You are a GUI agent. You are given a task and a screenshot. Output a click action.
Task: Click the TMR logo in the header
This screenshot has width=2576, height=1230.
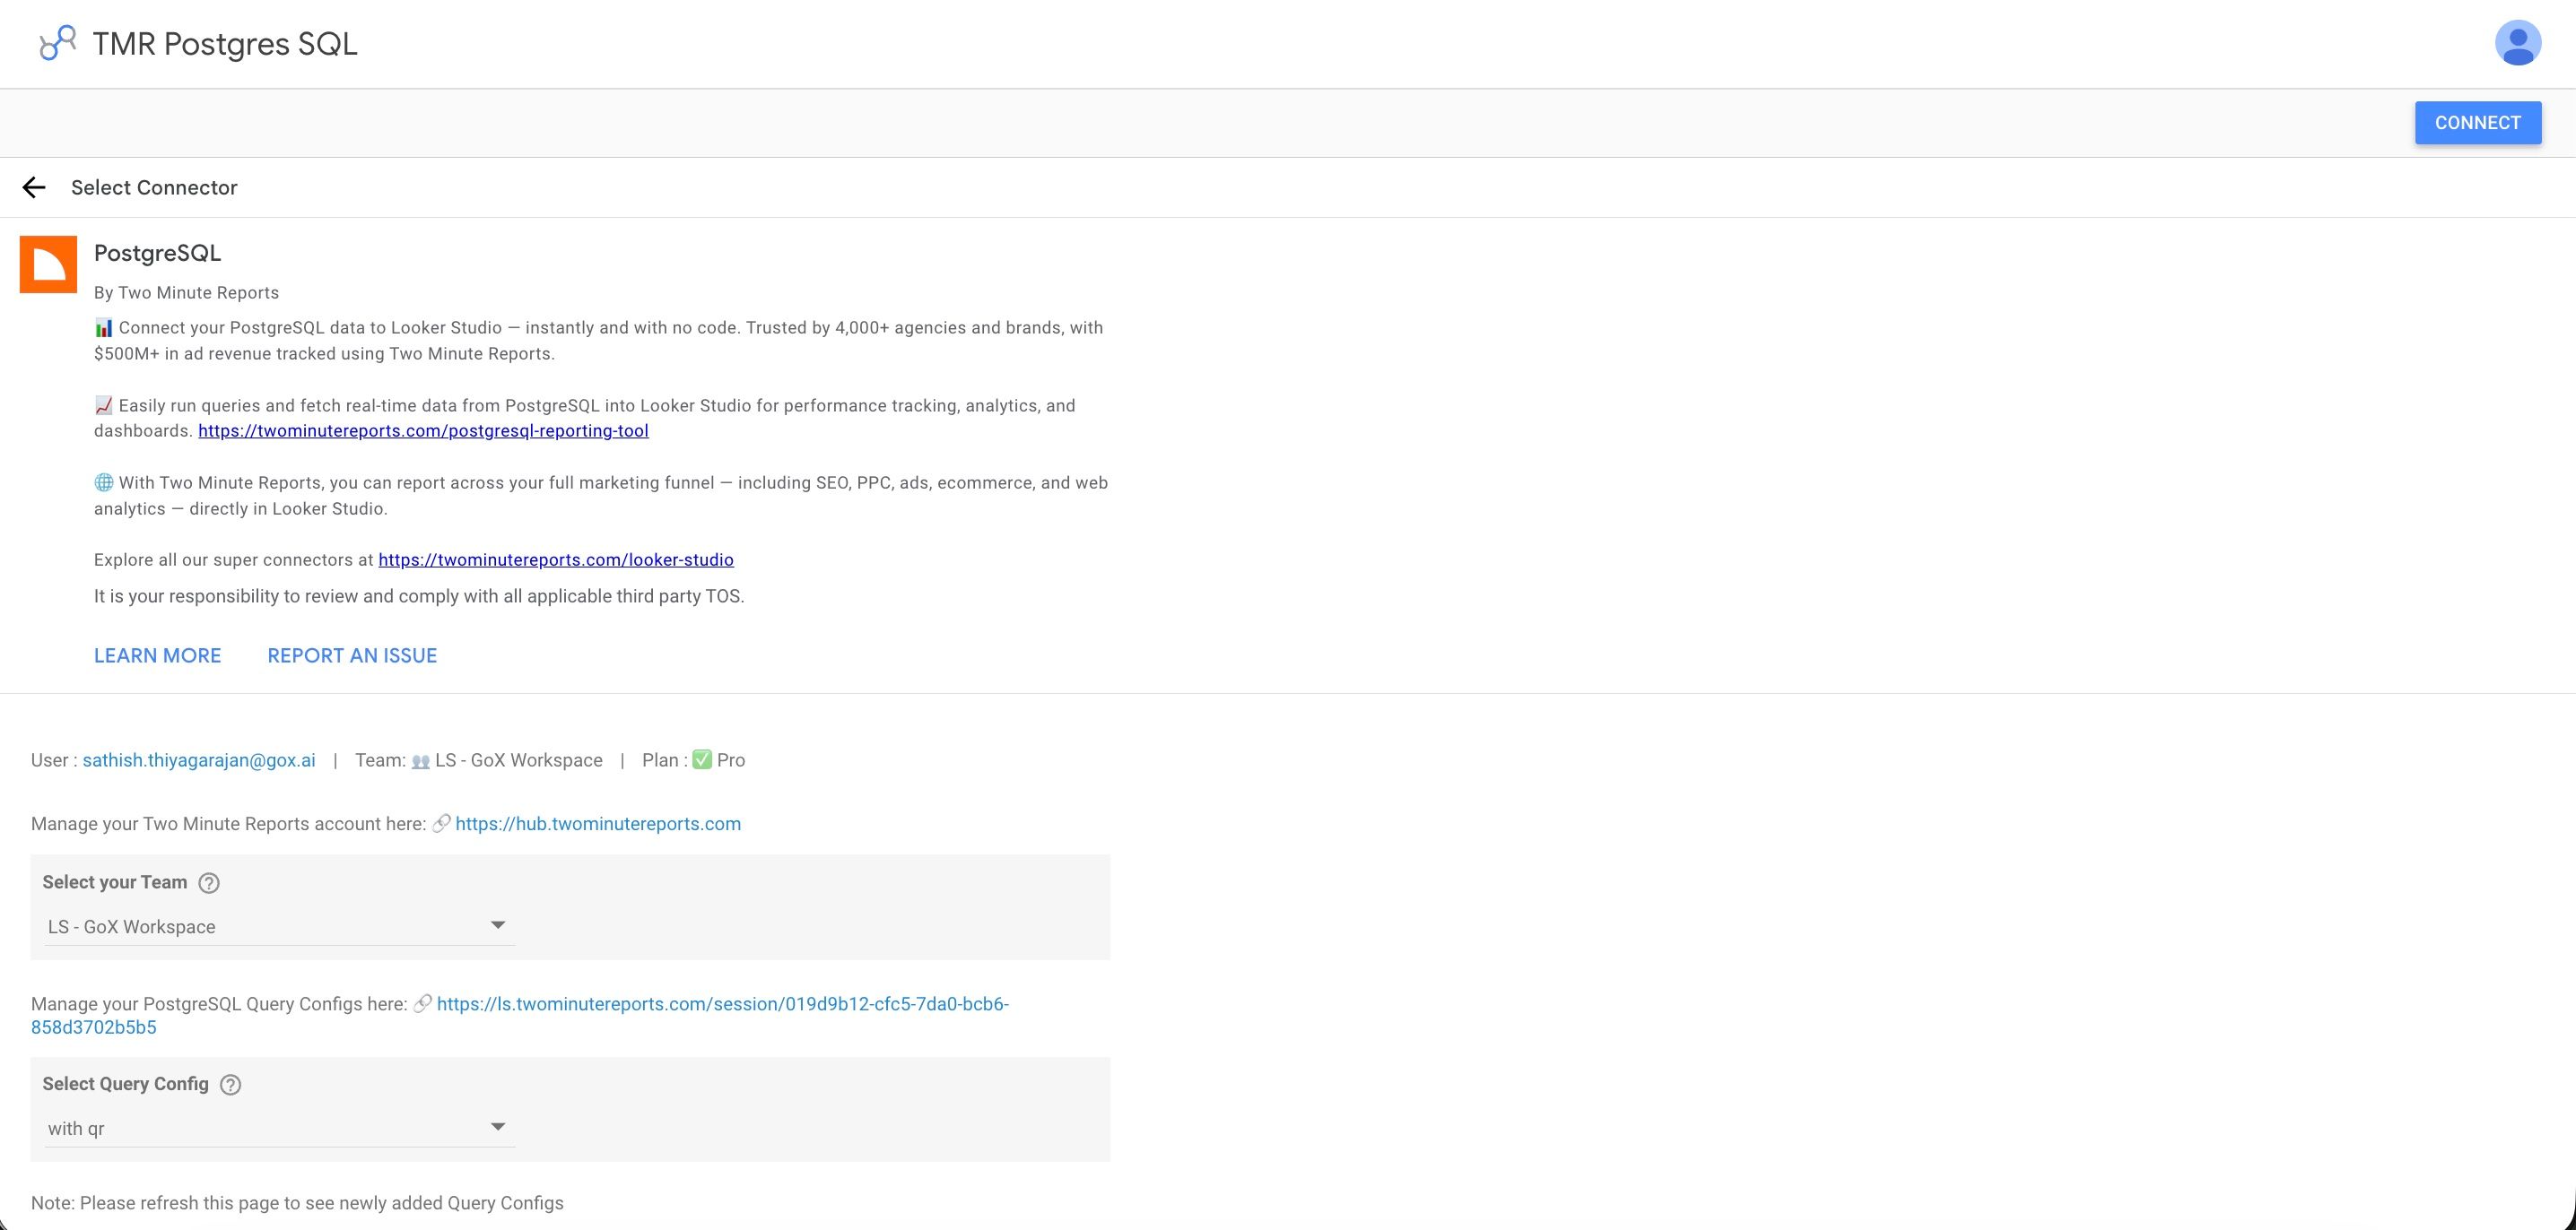coord(55,42)
